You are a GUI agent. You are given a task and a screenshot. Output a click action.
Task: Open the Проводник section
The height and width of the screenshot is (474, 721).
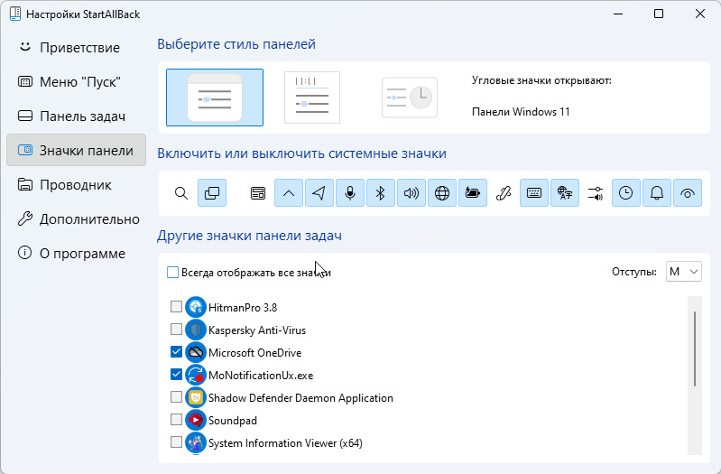point(77,184)
